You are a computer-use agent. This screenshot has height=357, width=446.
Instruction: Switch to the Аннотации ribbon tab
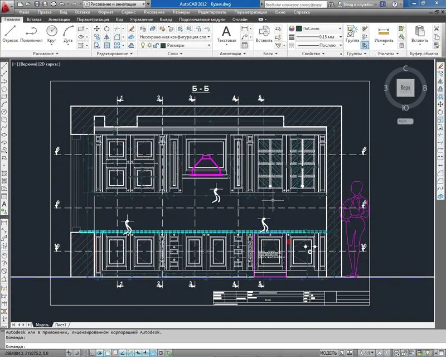coord(59,20)
